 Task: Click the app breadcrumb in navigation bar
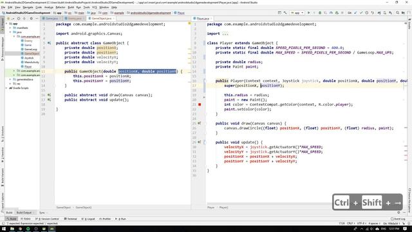click(58, 13)
